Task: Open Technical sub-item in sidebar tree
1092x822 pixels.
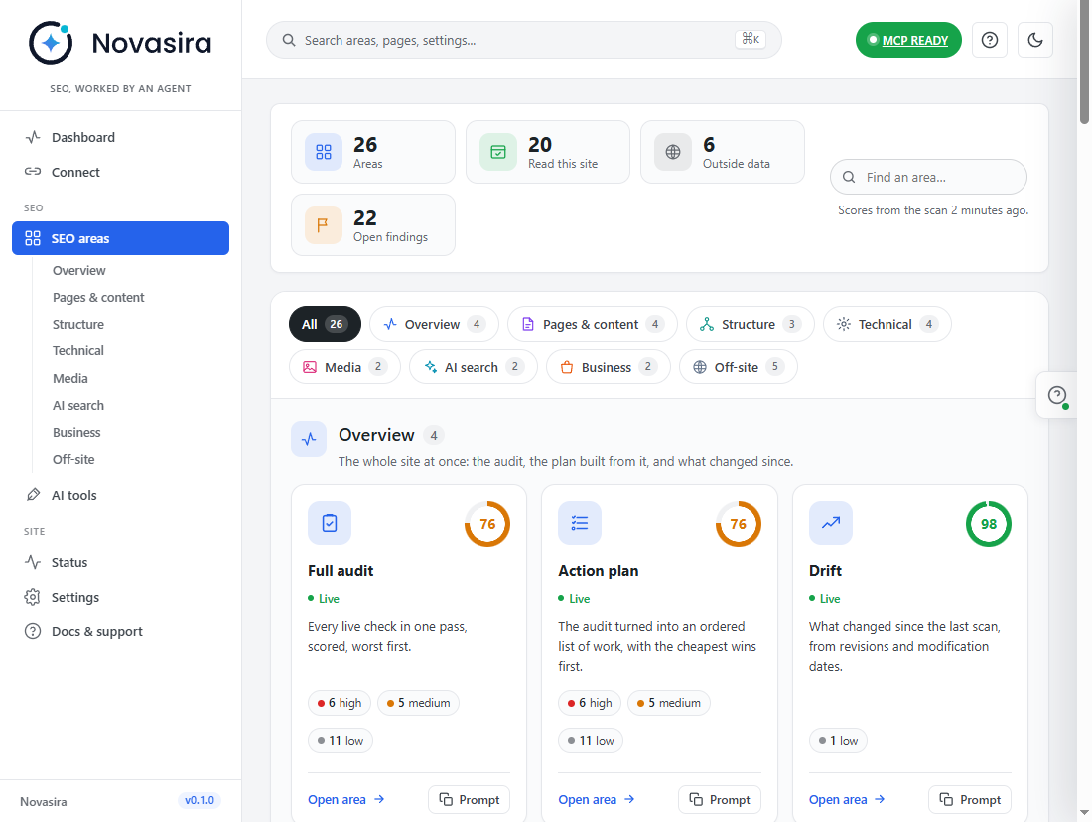Action: (78, 351)
